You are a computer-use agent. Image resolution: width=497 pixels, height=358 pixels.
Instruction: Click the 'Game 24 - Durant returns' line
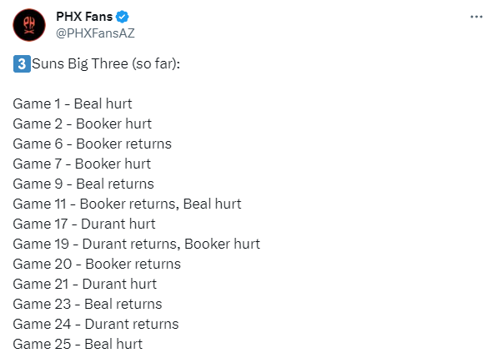(x=96, y=324)
